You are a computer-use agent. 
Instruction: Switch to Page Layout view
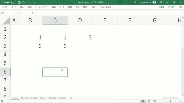(149, 101)
